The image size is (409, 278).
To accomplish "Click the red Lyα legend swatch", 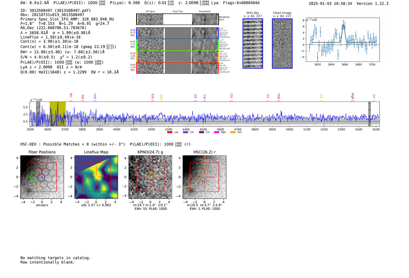I will click(x=169, y=132).
